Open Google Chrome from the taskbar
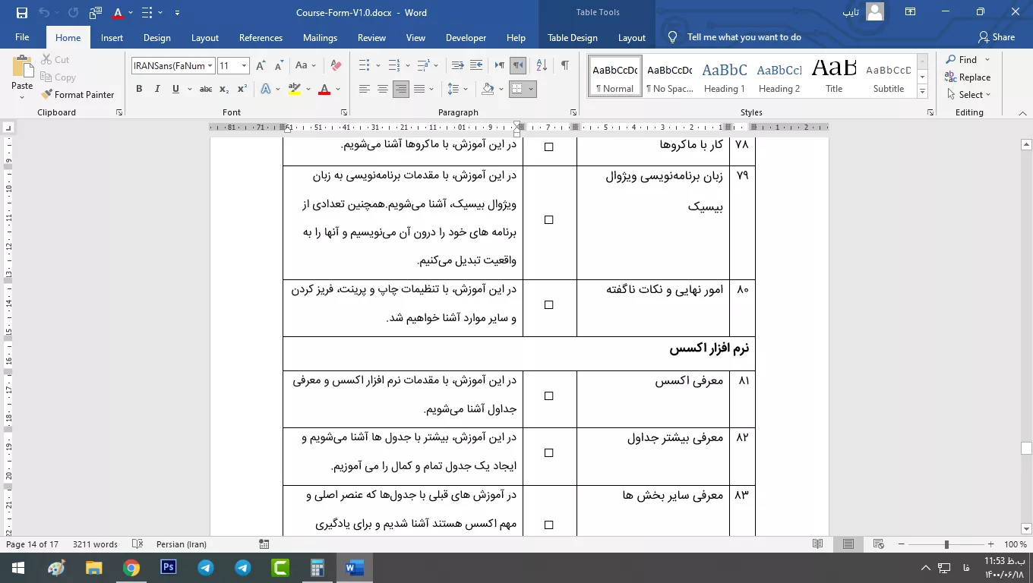 tap(131, 567)
